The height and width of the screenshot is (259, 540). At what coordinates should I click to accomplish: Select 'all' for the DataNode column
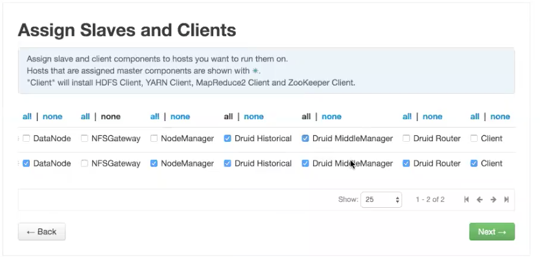tap(27, 117)
